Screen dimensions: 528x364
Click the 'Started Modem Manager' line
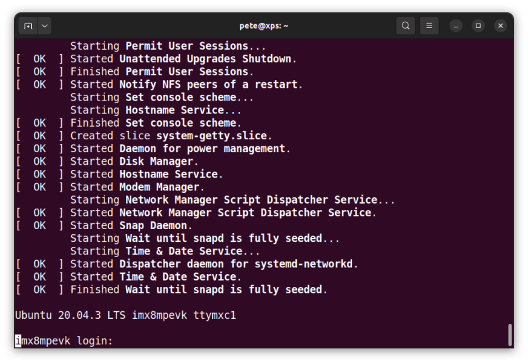(137, 187)
